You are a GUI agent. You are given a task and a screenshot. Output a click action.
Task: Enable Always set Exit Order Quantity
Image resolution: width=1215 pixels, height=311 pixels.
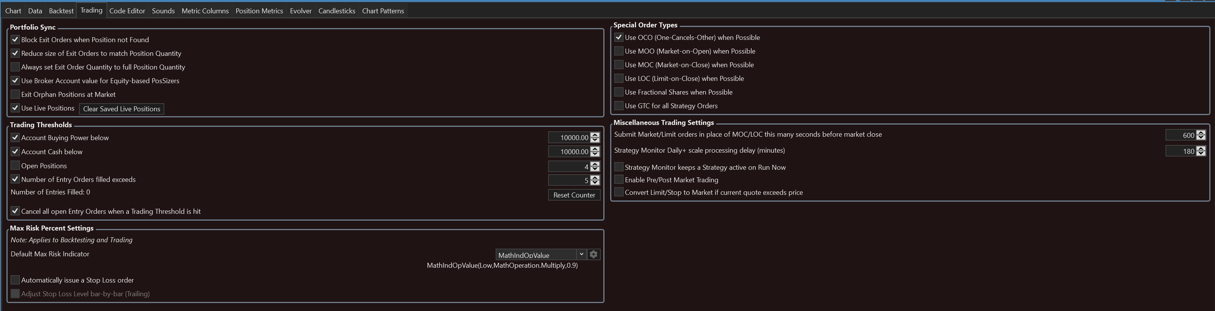15,67
